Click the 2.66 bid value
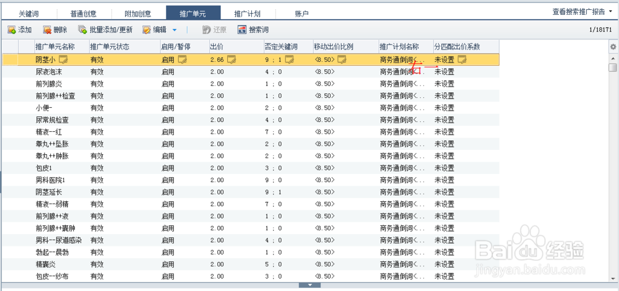Screen dimensions: 619x291 pos(217,60)
